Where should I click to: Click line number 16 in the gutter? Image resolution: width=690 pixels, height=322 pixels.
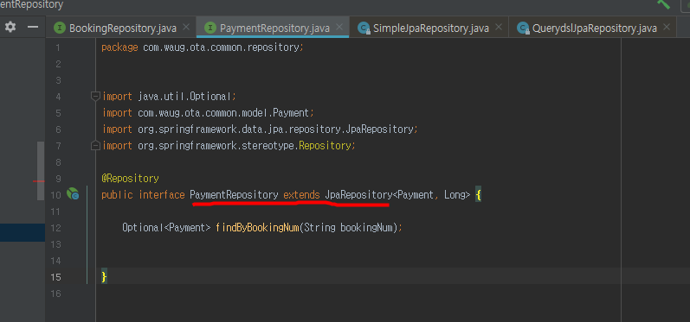55,294
